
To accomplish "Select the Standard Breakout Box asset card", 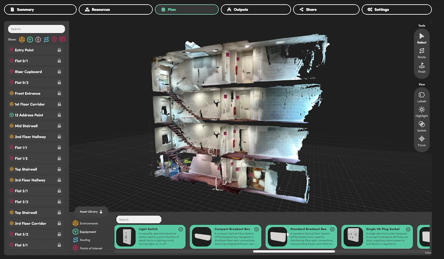I will click(x=301, y=237).
